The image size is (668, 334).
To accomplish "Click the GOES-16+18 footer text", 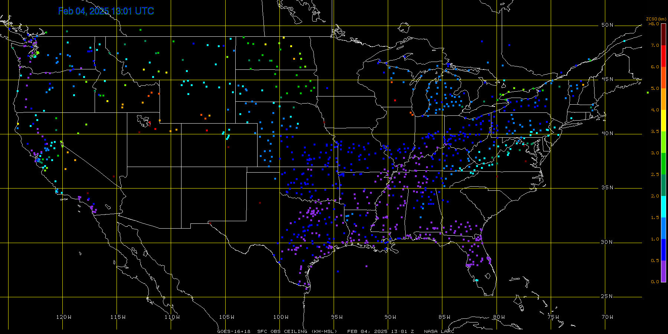I will (x=234, y=331).
